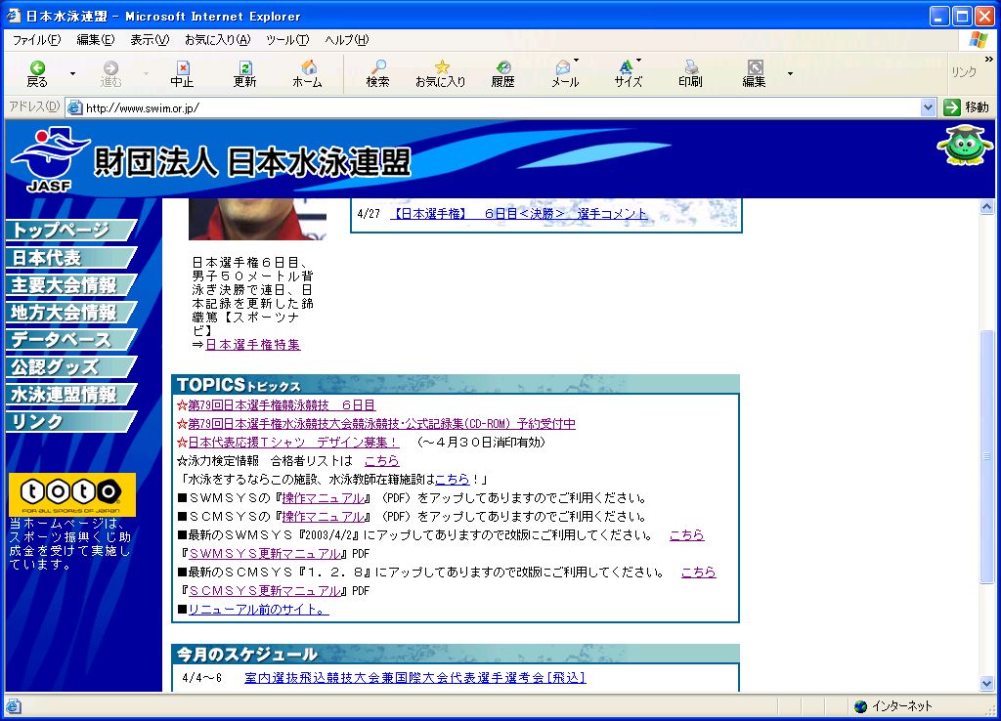Open the Help (ヘルプ) menu
The height and width of the screenshot is (721, 1001).
347,39
